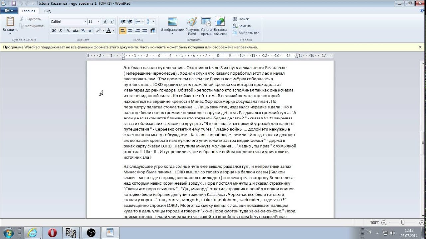Screen dimensions: 426x239
Task: Switch to the Вид tab
Action: click(x=47, y=11)
